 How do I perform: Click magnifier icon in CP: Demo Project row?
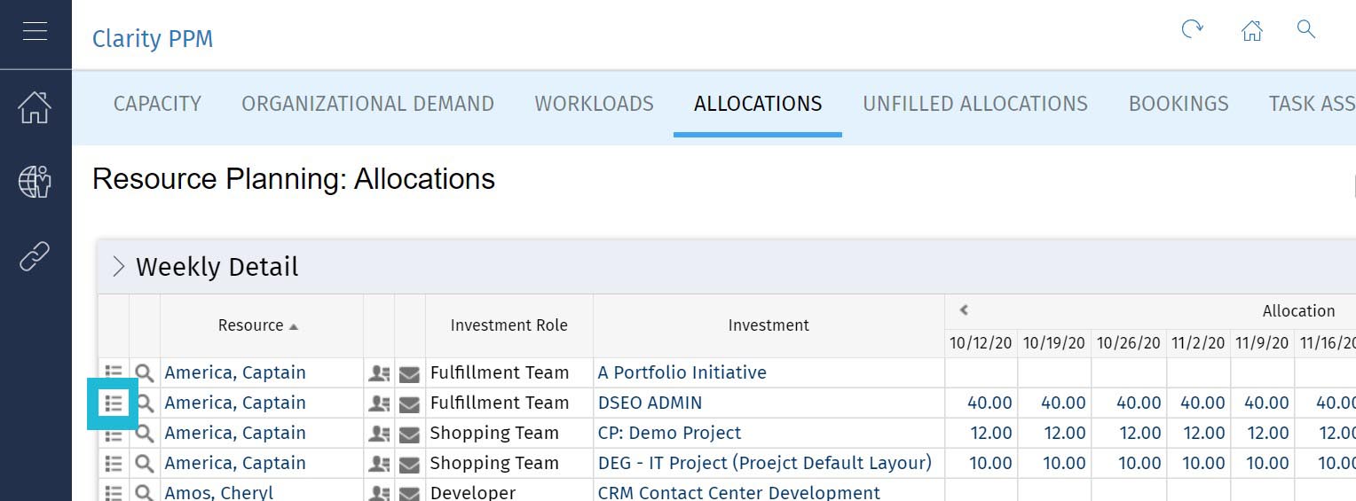pyautogui.click(x=145, y=434)
